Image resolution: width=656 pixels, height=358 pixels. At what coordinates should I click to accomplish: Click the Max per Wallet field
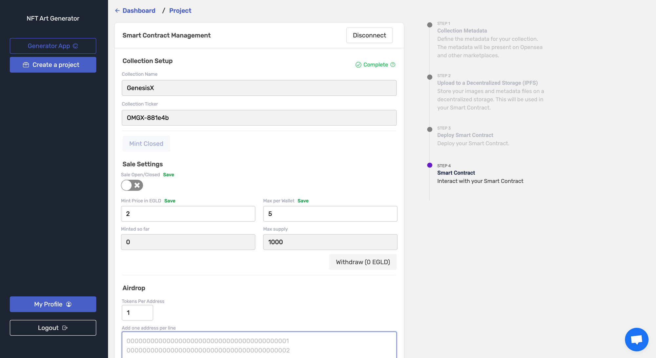(x=330, y=214)
